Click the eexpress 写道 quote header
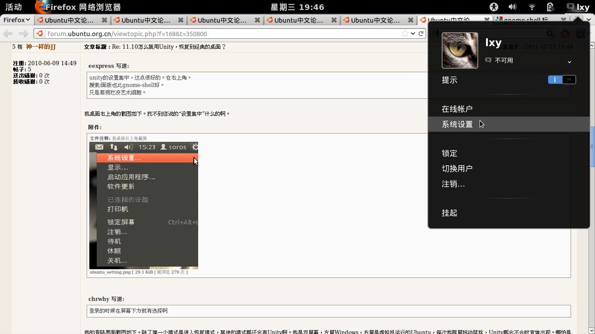Image resolution: width=595 pixels, height=334 pixels. [108, 66]
